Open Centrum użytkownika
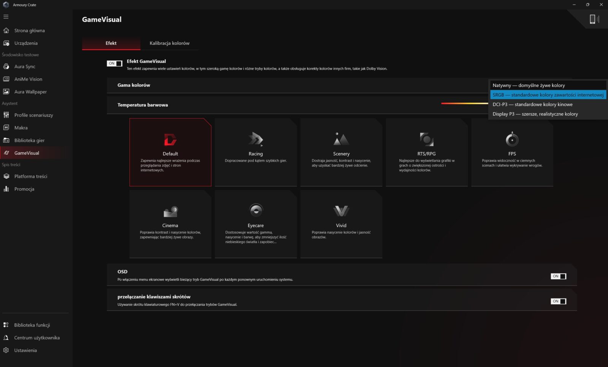608x367 pixels. tap(37, 338)
